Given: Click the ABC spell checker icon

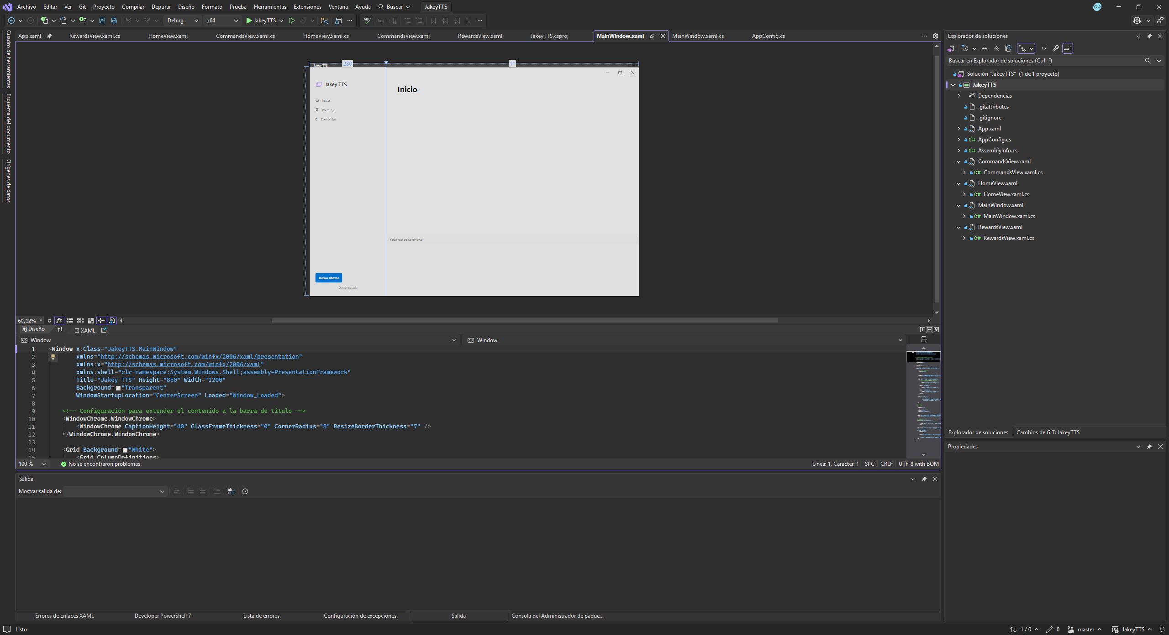Looking at the screenshot, I should [367, 21].
